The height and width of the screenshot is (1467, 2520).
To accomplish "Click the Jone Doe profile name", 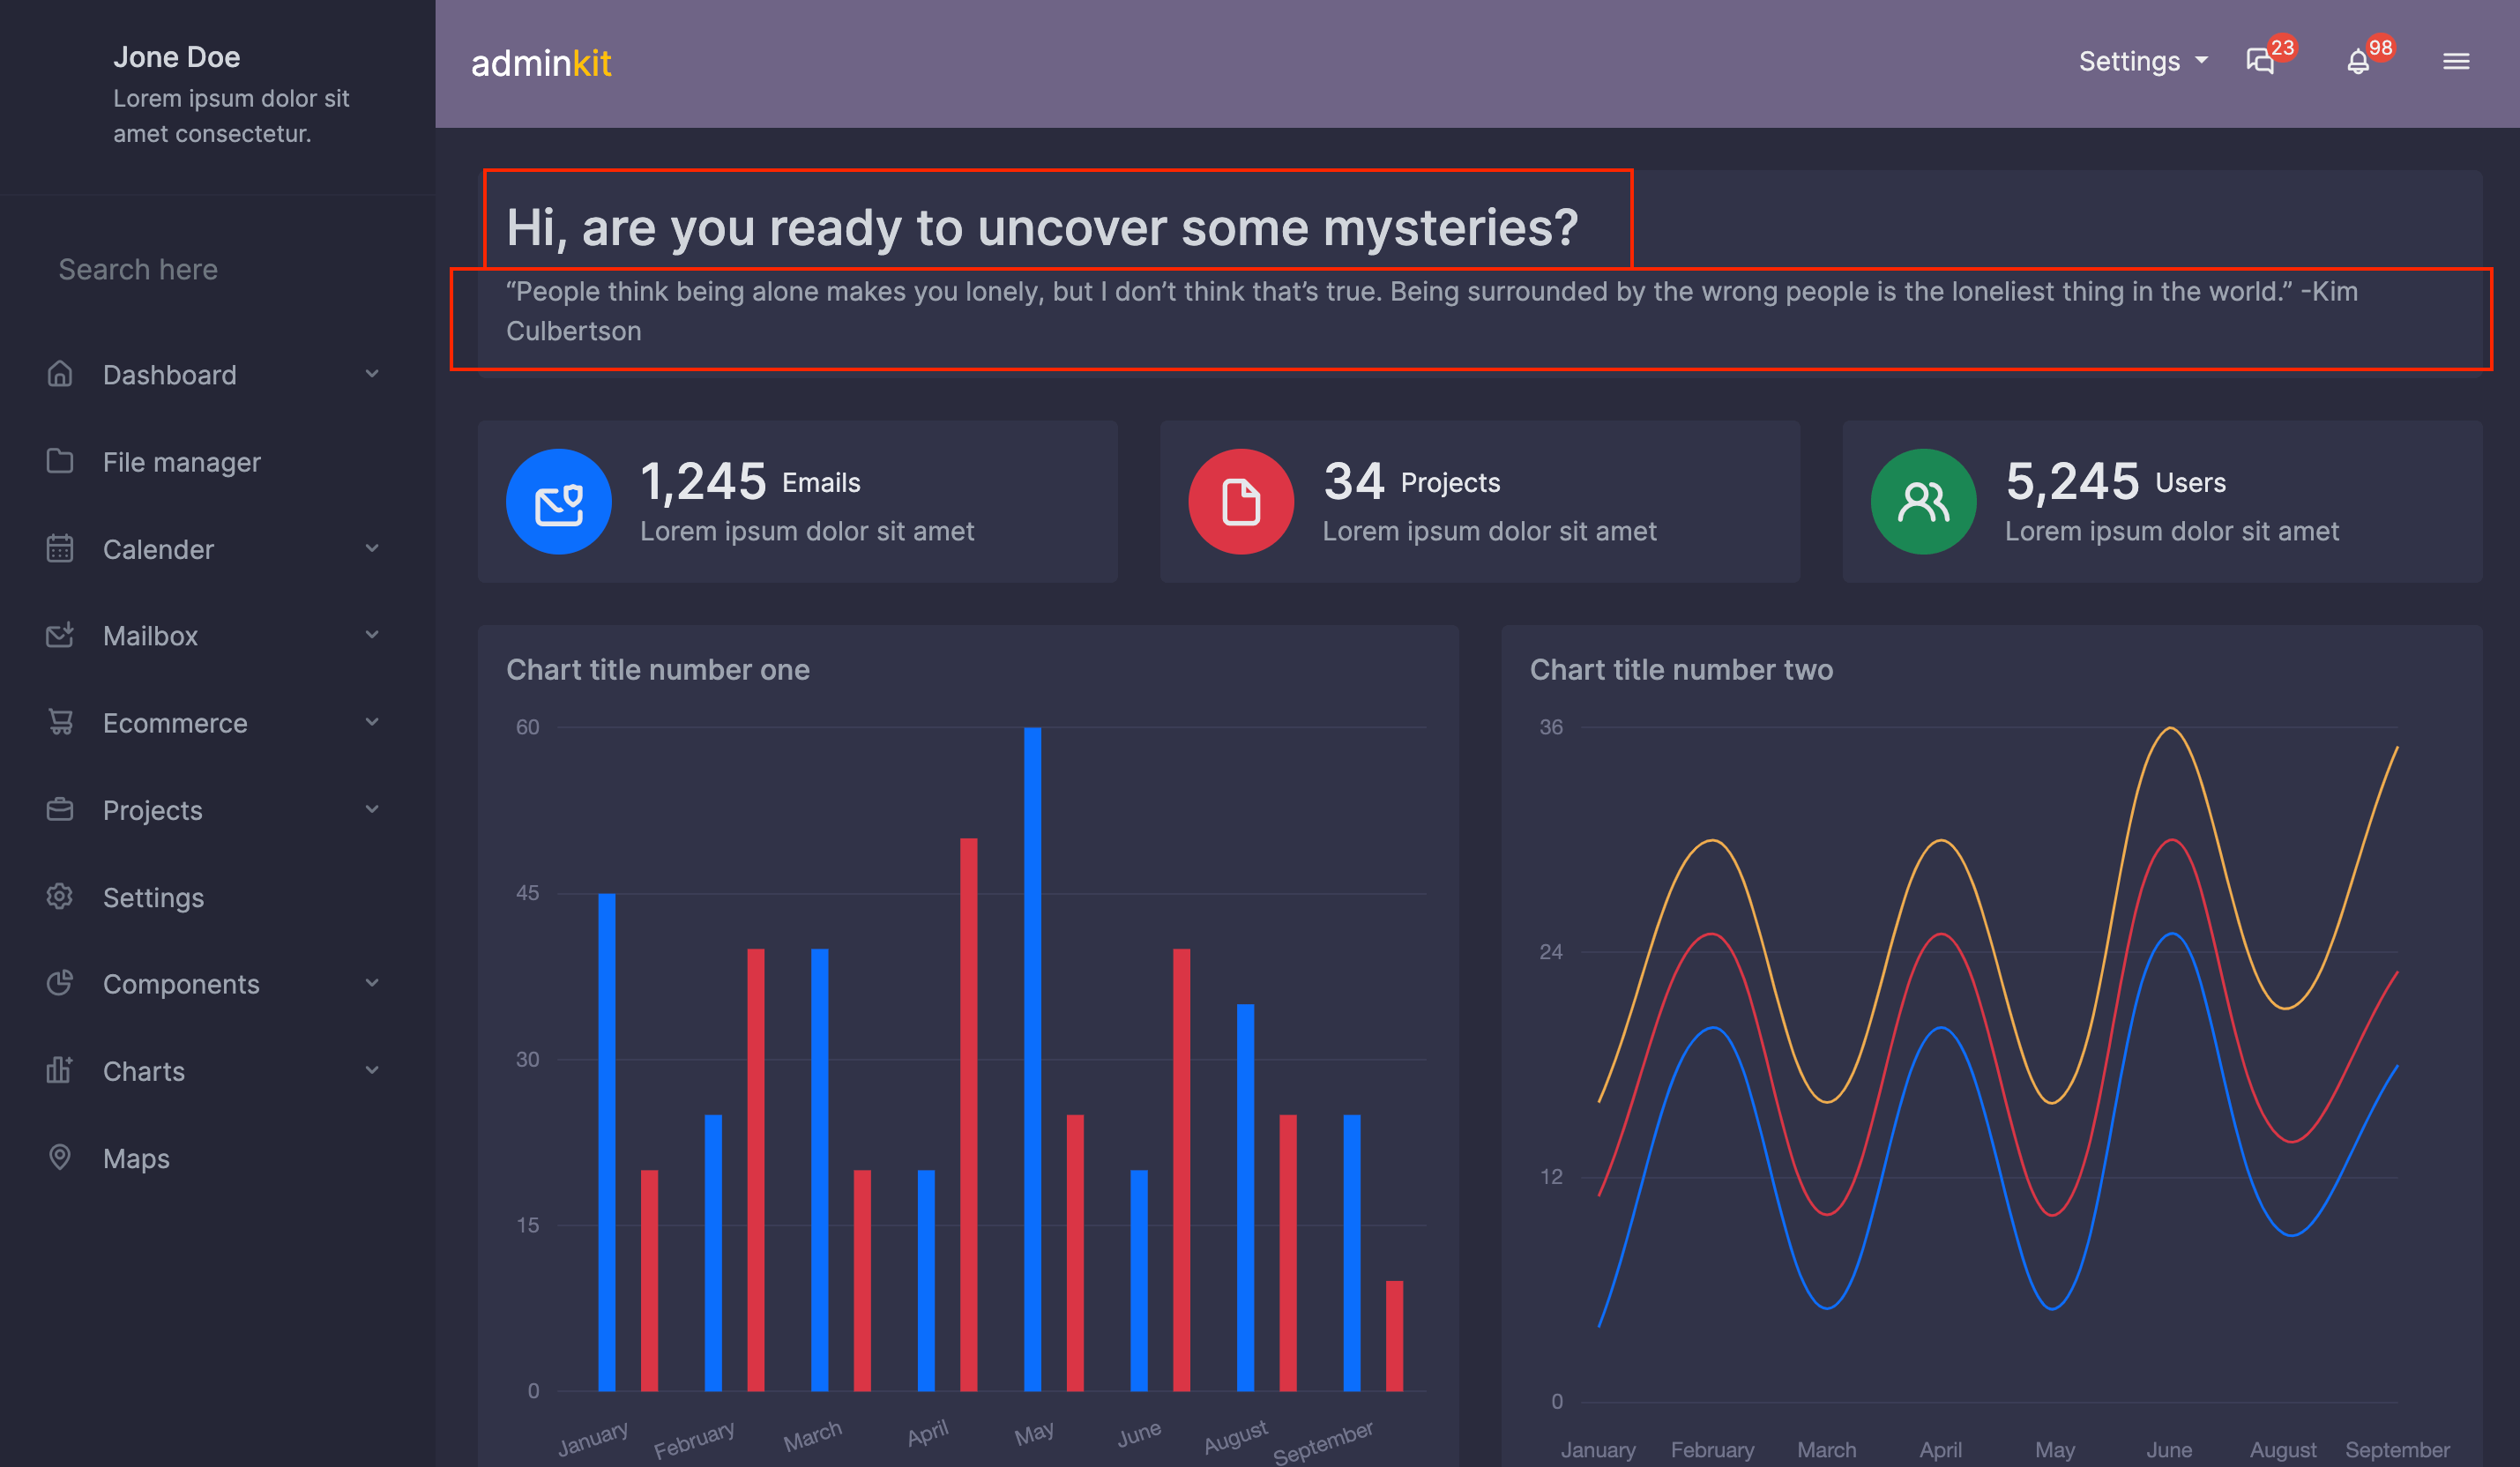I will click(x=176, y=57).
